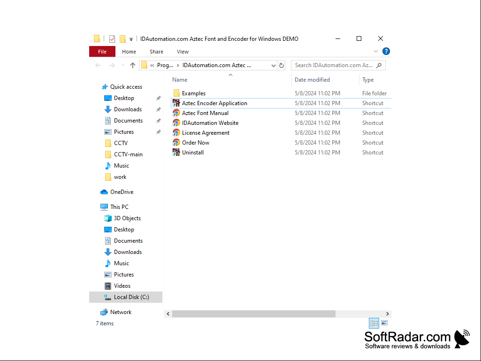Viewport: 481px width, 361px height.
Task: Refresh the current folder view
Action: pos(281,65)
